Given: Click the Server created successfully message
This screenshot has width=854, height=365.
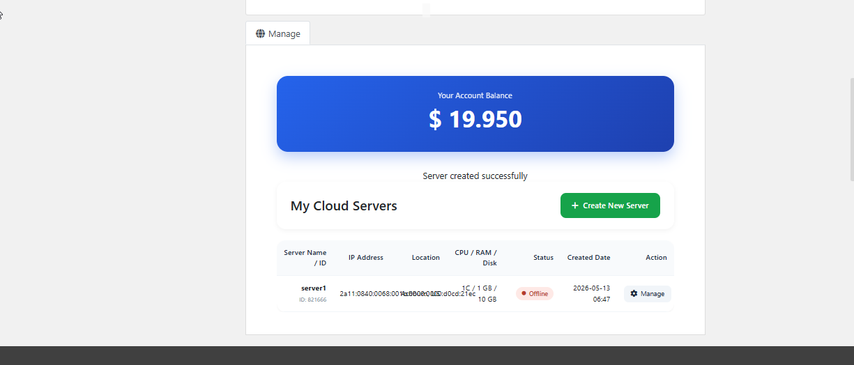Looking at the screenshot, I should click(x=475, y=176).
